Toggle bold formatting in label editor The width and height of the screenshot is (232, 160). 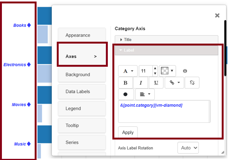click(x=125, y=83)
